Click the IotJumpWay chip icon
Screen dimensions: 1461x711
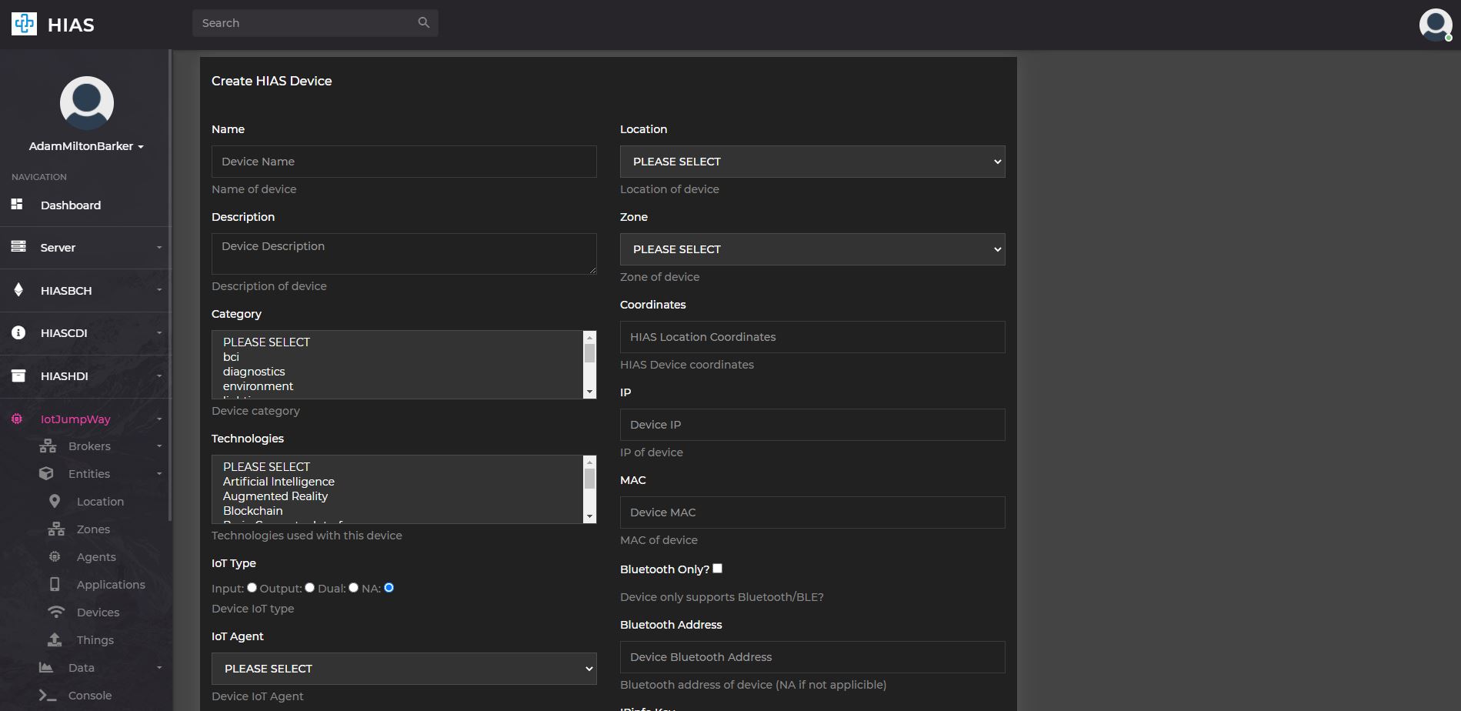(17, 419)
